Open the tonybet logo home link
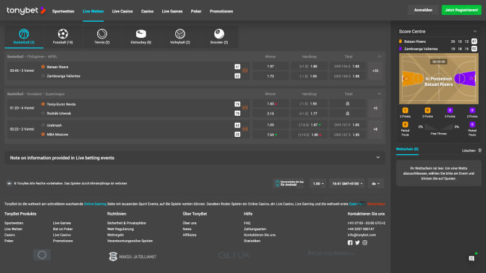Screen dimensions: 486x273 [26, 11]
